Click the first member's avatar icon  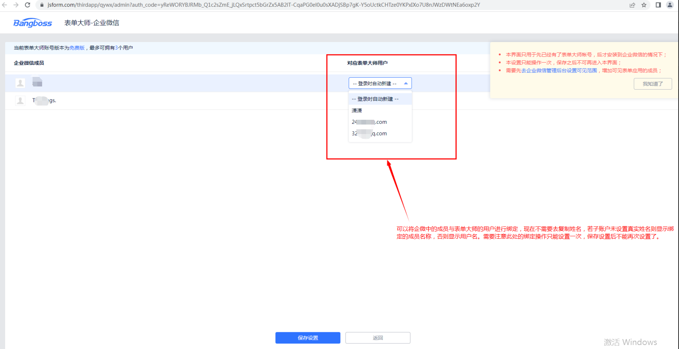[20, 83]
